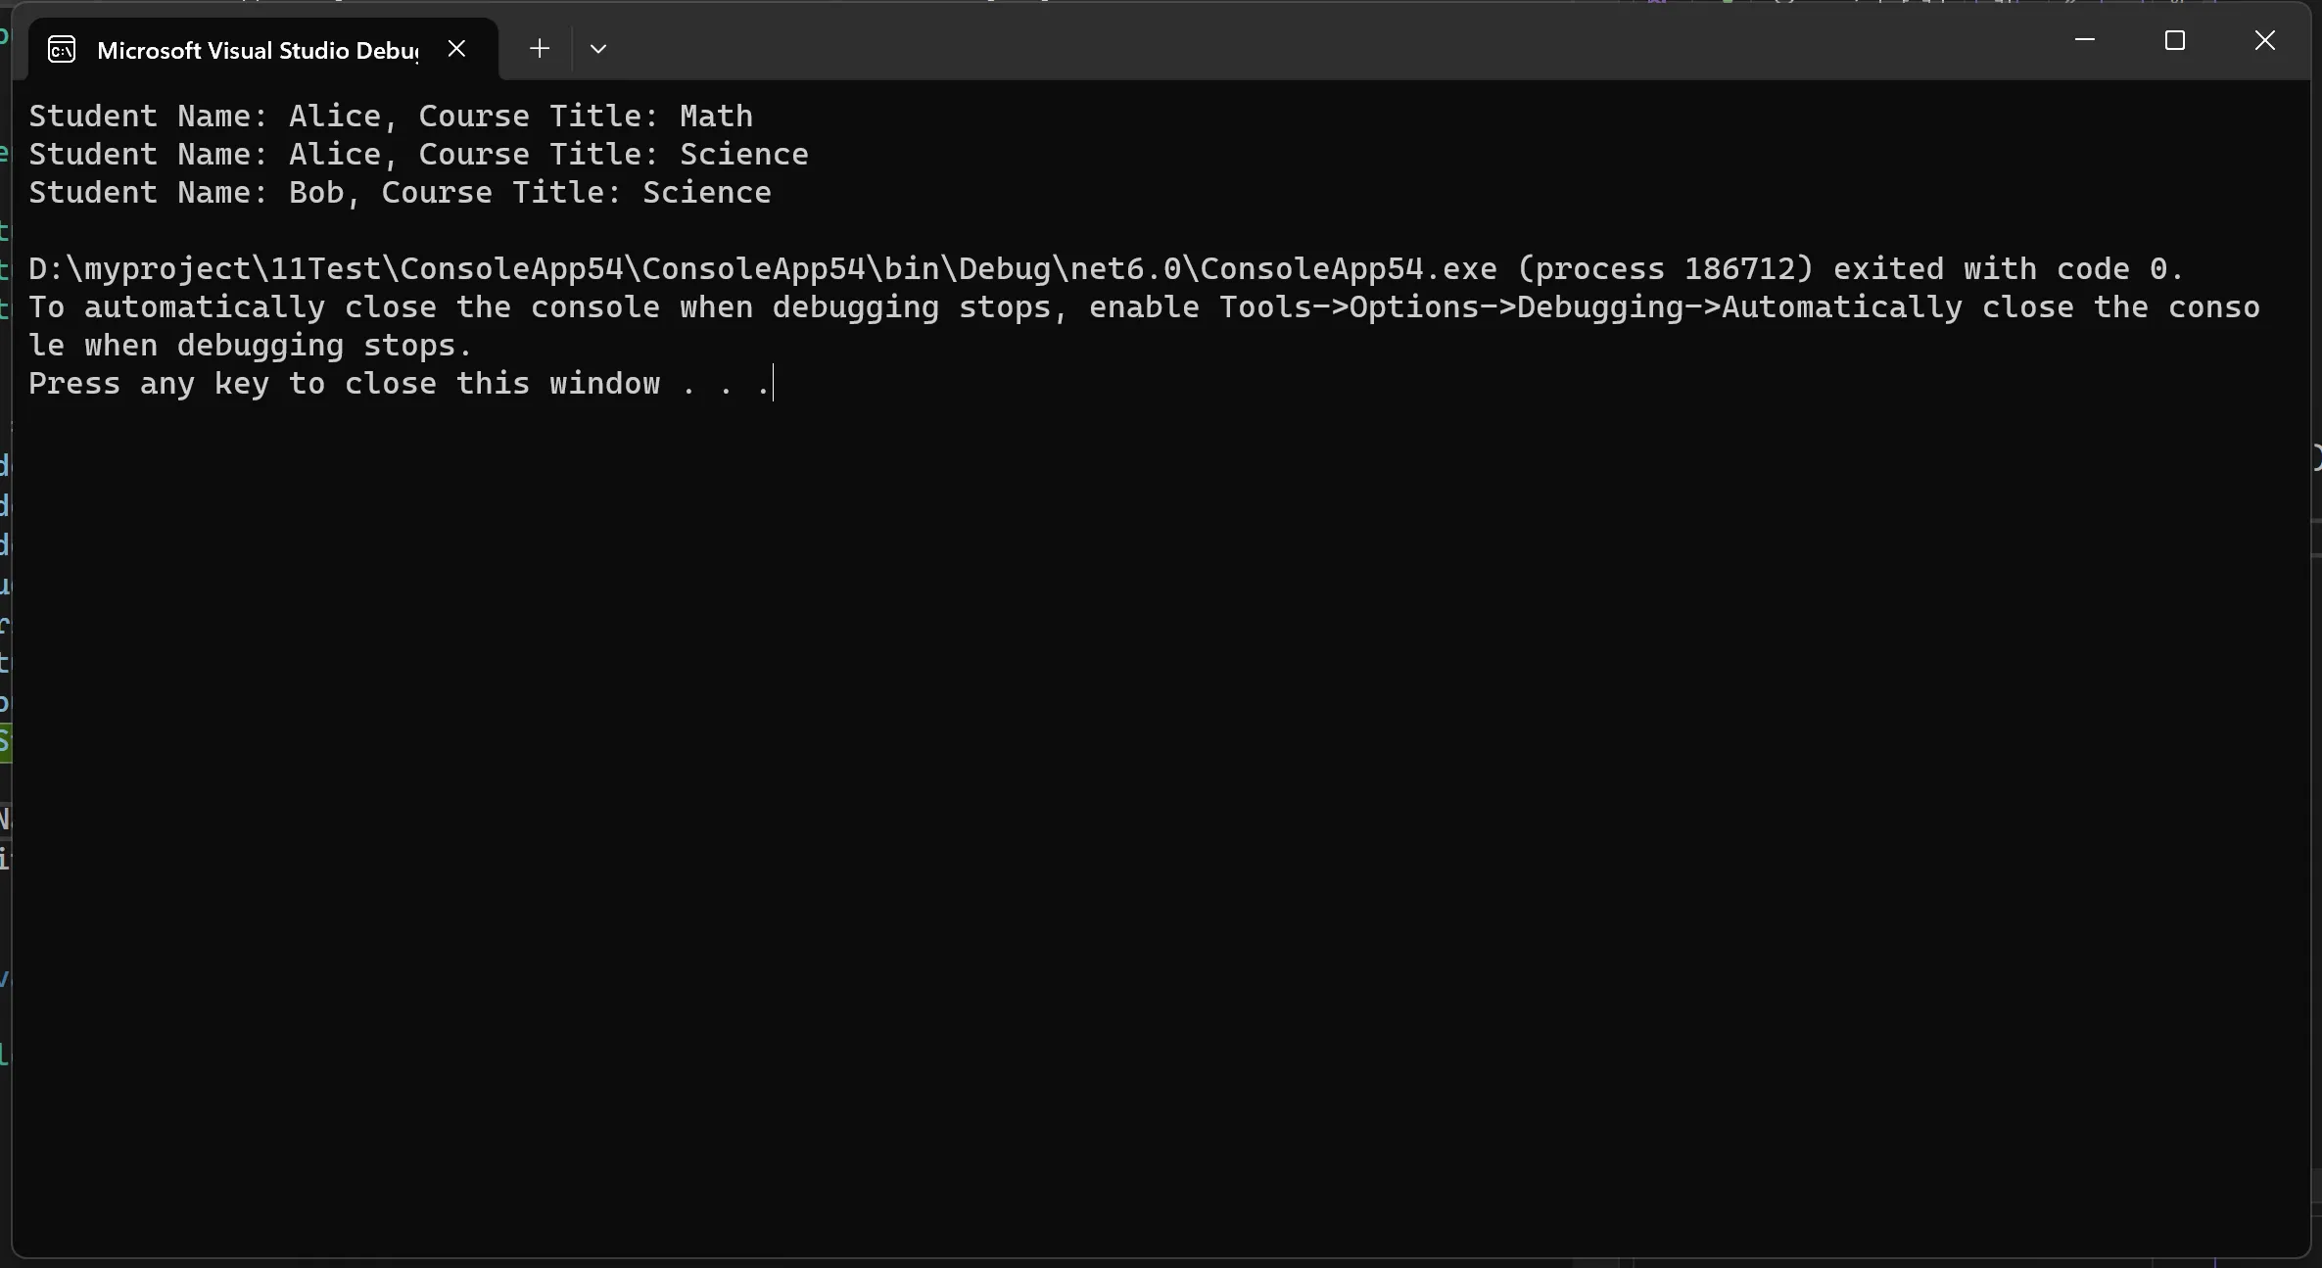Maximize the console window
2322x1268 pixels.
[x=2175, y=40]
